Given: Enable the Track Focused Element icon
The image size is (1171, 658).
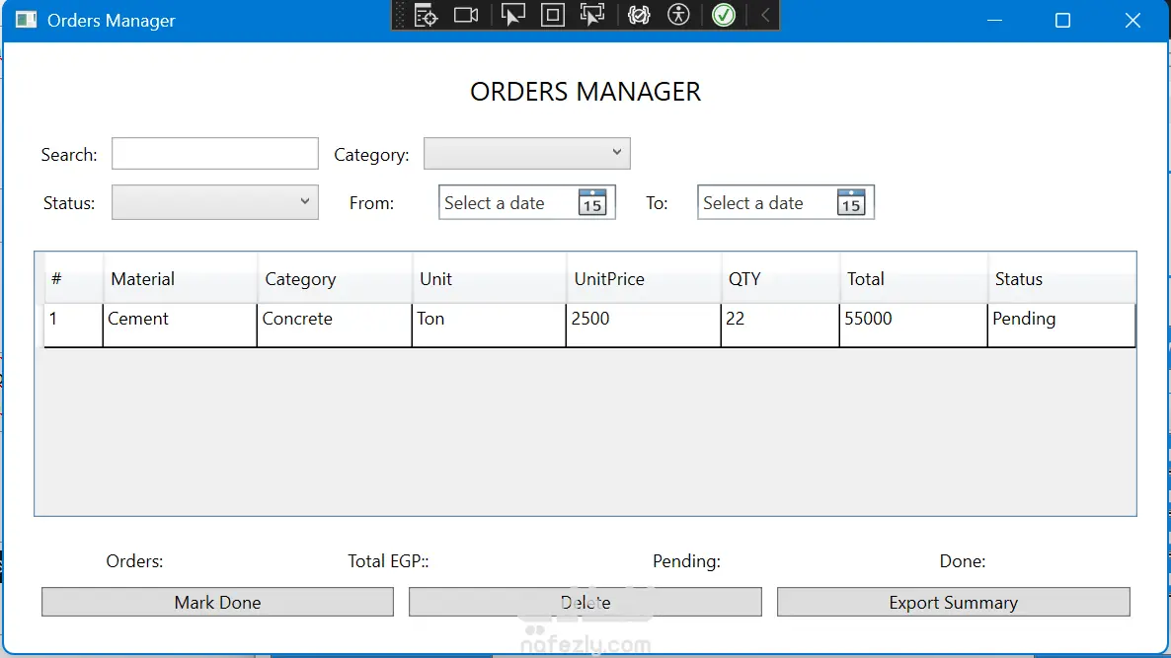Looking at the screenshot, I should click(x=592, y=15).
